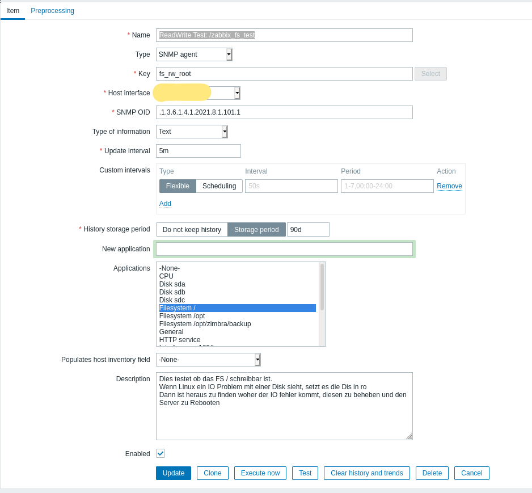Screen dimensions: 532x493
Task: Click the SNMP OID input field
Action: [284, 112]
